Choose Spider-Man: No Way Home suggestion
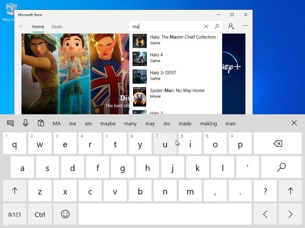The image size is (305, 228). click(x=176, y=97)
